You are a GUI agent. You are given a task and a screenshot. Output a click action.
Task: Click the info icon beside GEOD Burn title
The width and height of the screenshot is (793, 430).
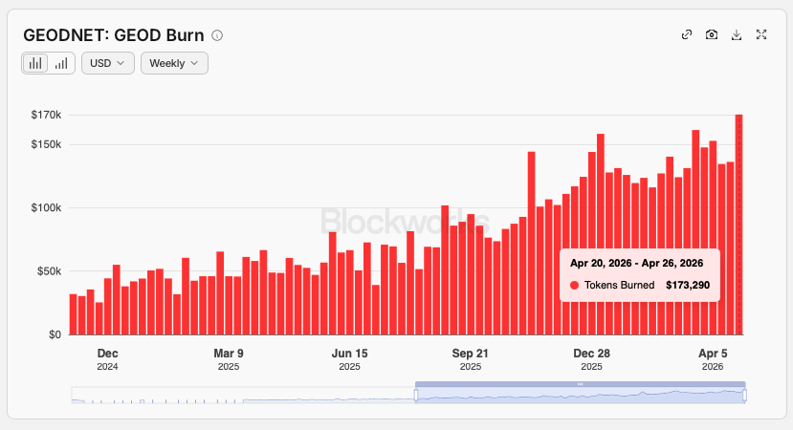217,35
